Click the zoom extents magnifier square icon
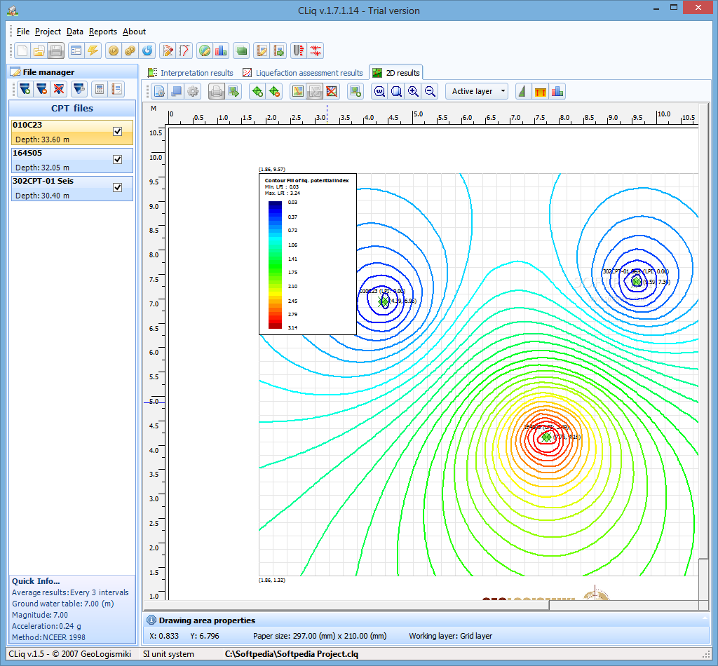718x666 pixels. tap(396, 92)
